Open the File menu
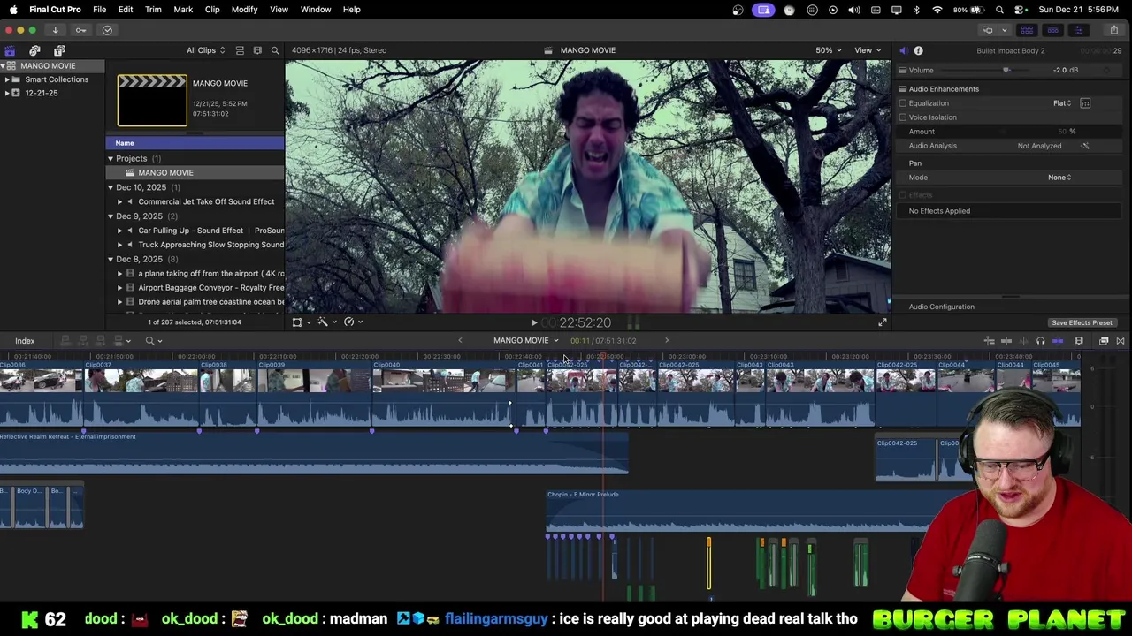Image resolution: width=1132 pixels, height=636 pixels. tap(99, 10)
